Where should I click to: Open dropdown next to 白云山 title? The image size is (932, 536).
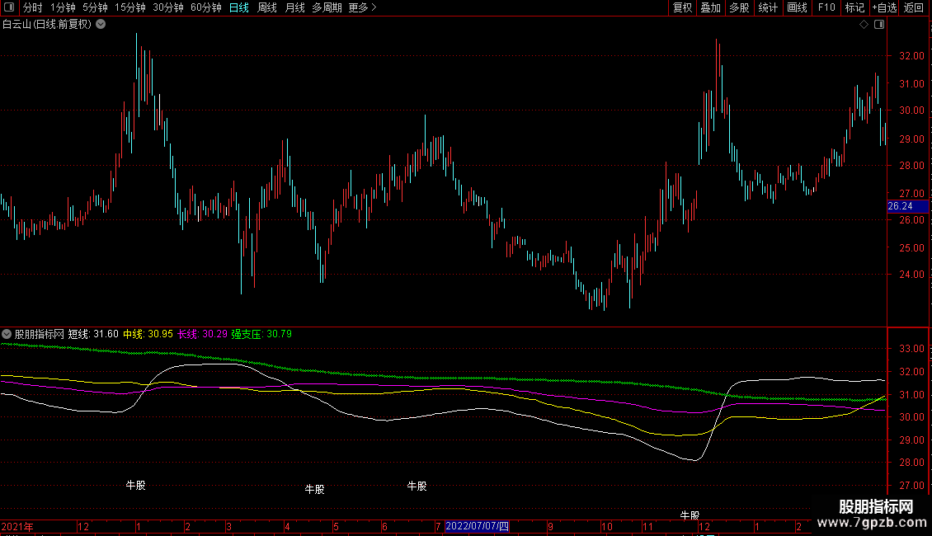(101, 25)
